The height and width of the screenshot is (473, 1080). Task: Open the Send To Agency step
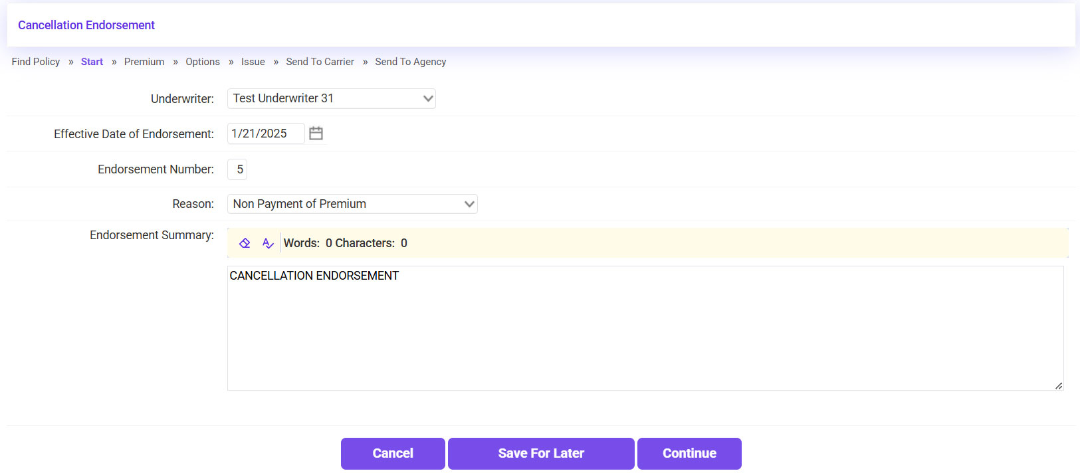coord(410,62)
